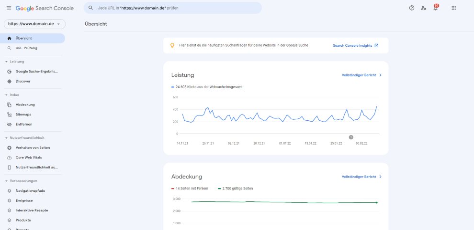The image size is (474, 230).
Task: Click the Google Search Console logo
Action: point(45,8)
